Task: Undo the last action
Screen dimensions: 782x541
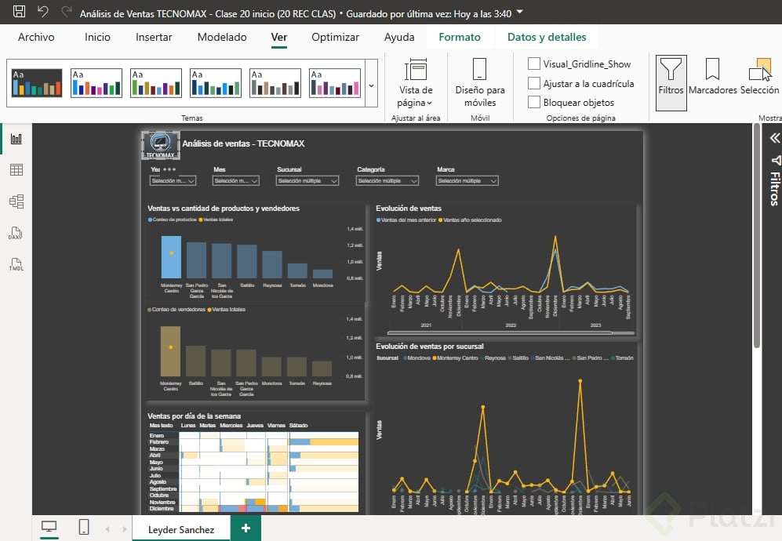Action: click(43, 12)
